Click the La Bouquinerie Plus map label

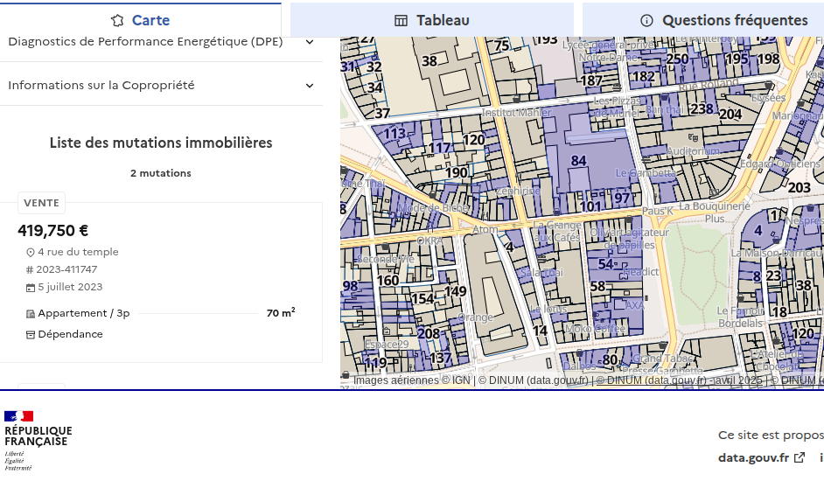(715, 212)
